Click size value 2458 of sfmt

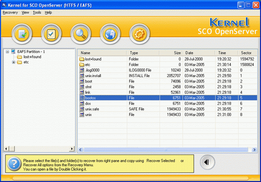(x=176, y=87)
